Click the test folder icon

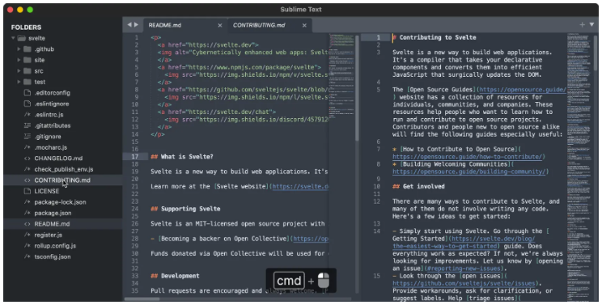(28, 82)
